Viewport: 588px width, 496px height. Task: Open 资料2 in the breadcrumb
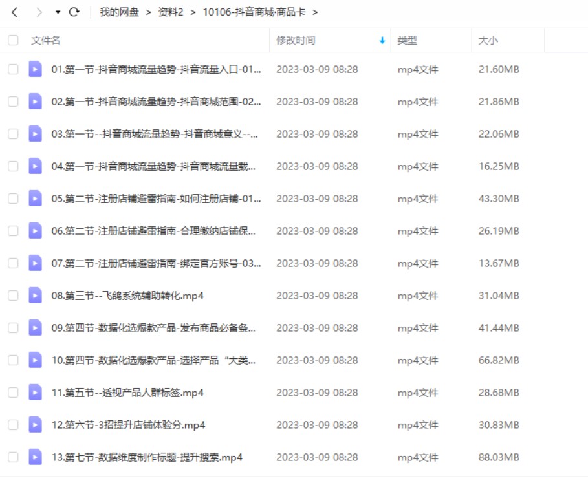click(x=171, y=12)
